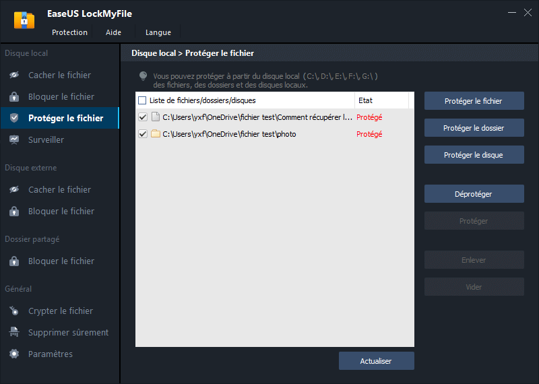Screen dimensions: 539x384
Task: Click the Protéger le disque button
Action: pos(474,155)
